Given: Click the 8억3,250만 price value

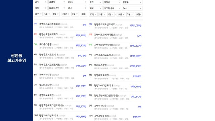Looking at the screenshot, I should (x=81, y=35).
